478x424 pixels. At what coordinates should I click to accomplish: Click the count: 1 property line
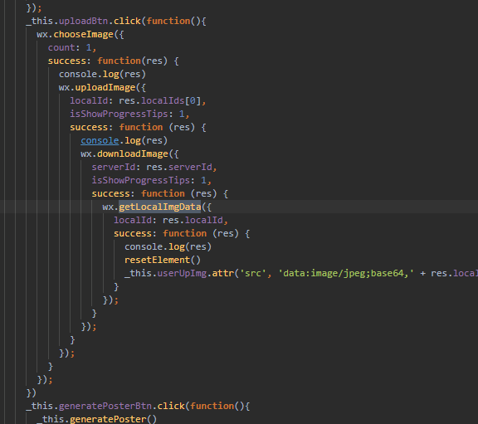72,47
